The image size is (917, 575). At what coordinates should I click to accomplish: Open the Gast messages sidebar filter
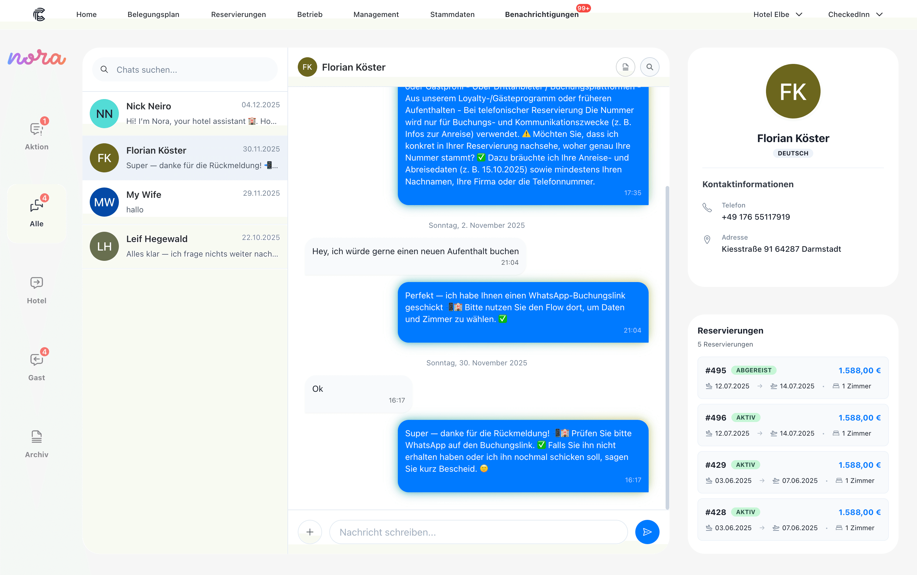click(37, 366)
